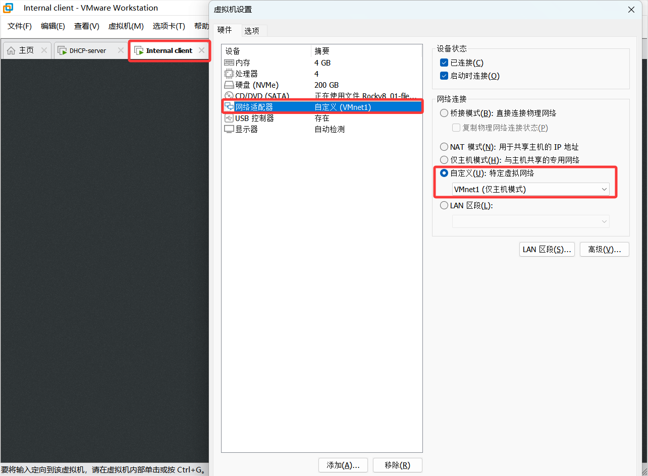The width and height of the screenshot is (648, 476).
Task: Select 自定义(U) radio button
Action: click(x=444, y=173)
